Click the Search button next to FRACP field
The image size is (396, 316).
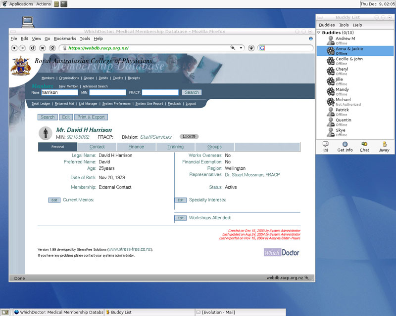click(192, 92)
